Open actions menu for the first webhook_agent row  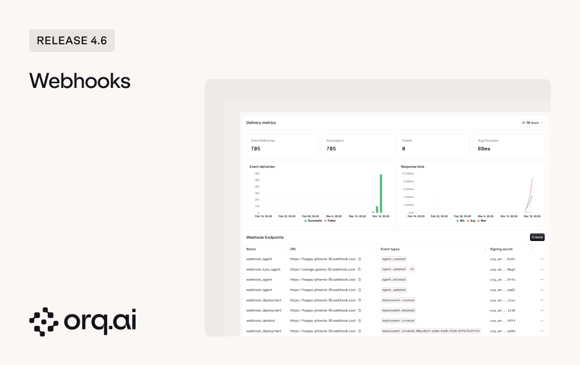542,259
